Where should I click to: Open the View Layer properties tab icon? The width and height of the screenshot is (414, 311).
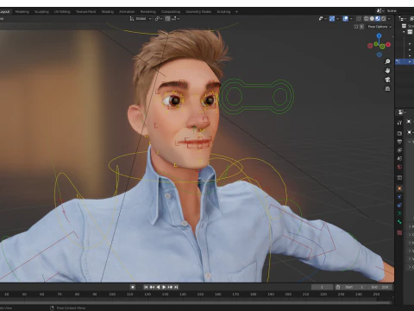pos(399,150)
